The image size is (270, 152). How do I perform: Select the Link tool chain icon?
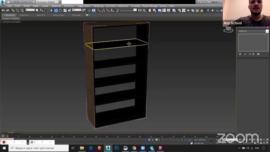pos(13,11)
